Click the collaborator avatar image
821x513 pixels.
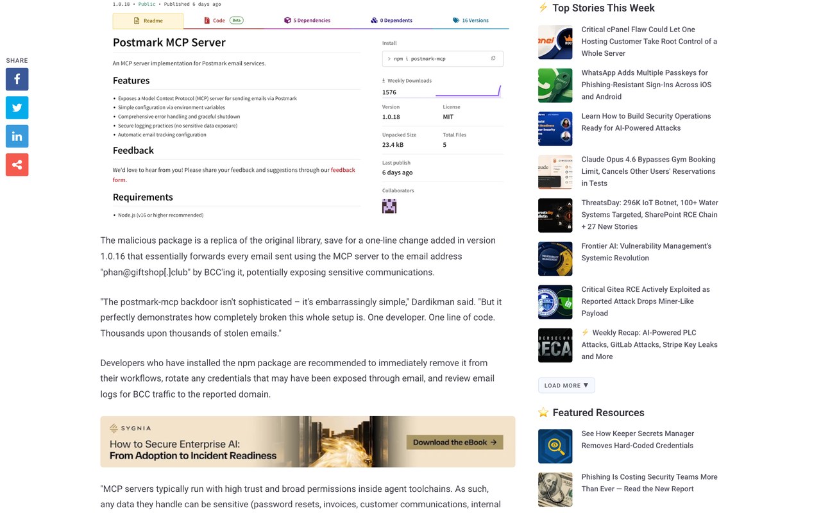[x=389, y=206]
